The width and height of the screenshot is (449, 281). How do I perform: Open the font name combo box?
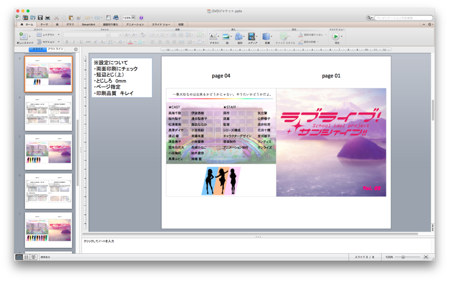point(86,35)
